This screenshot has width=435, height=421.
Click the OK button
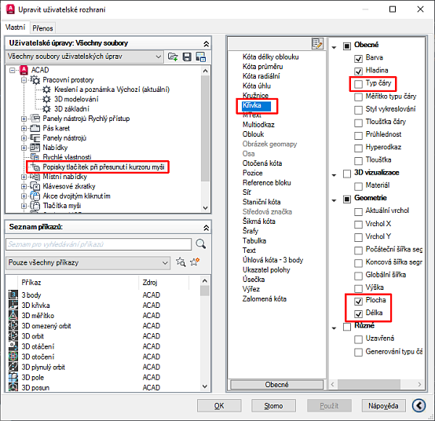[219, 406]
